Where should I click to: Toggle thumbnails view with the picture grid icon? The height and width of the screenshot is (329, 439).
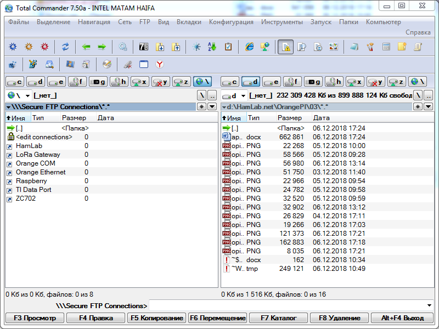coord(334,47)
